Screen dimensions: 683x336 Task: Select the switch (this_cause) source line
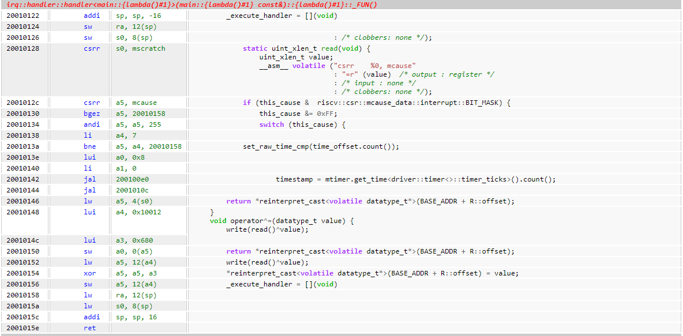pyautogui.click(x=302, y=124)
